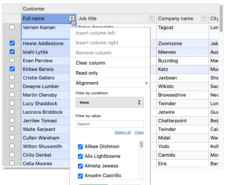Uncheck the Hewie Addlestone row checkbox

[x=12, y=43]
